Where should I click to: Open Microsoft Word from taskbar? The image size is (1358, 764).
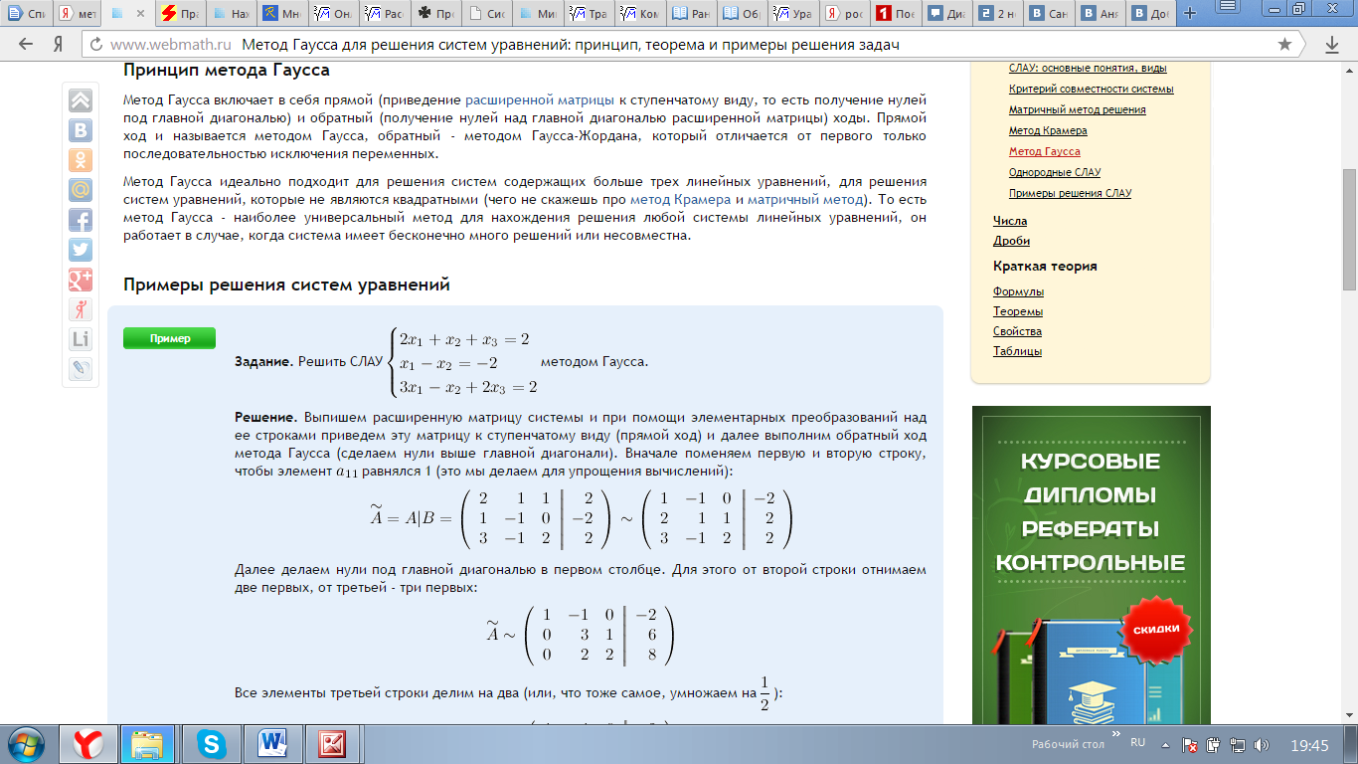coord(271,743)
